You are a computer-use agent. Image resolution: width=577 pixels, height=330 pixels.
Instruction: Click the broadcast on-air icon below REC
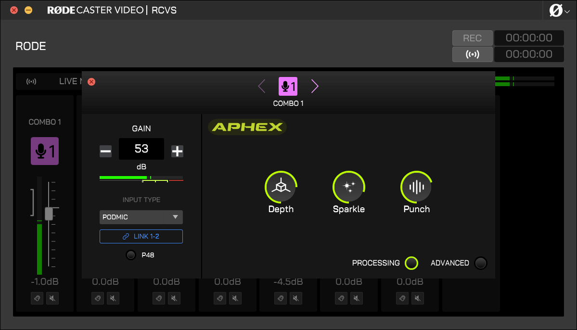[x=472, y=54]
